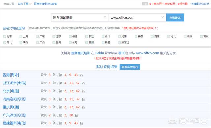Check the 安徽 region checkbox

(136, 36)
